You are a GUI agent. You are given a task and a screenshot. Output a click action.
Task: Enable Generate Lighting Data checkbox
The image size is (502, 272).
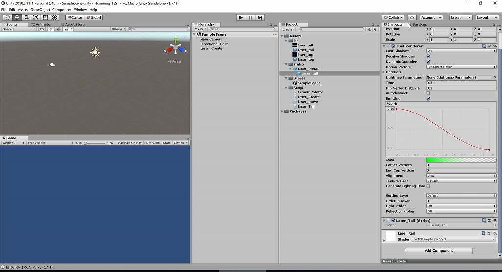tap(428, 186)
